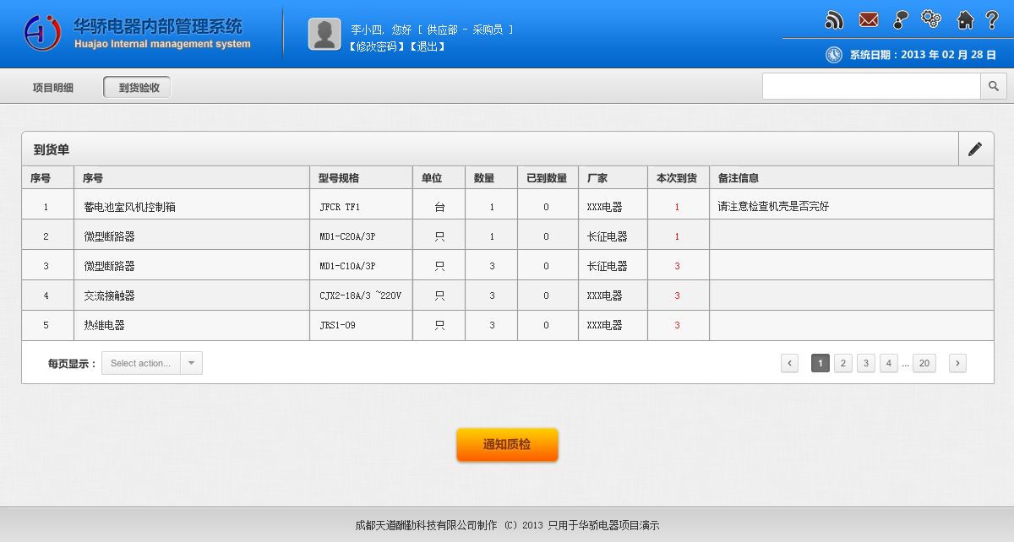Select the 热继电器 row name
This screenshot has height=542, width=1014.
click(104, 325)
